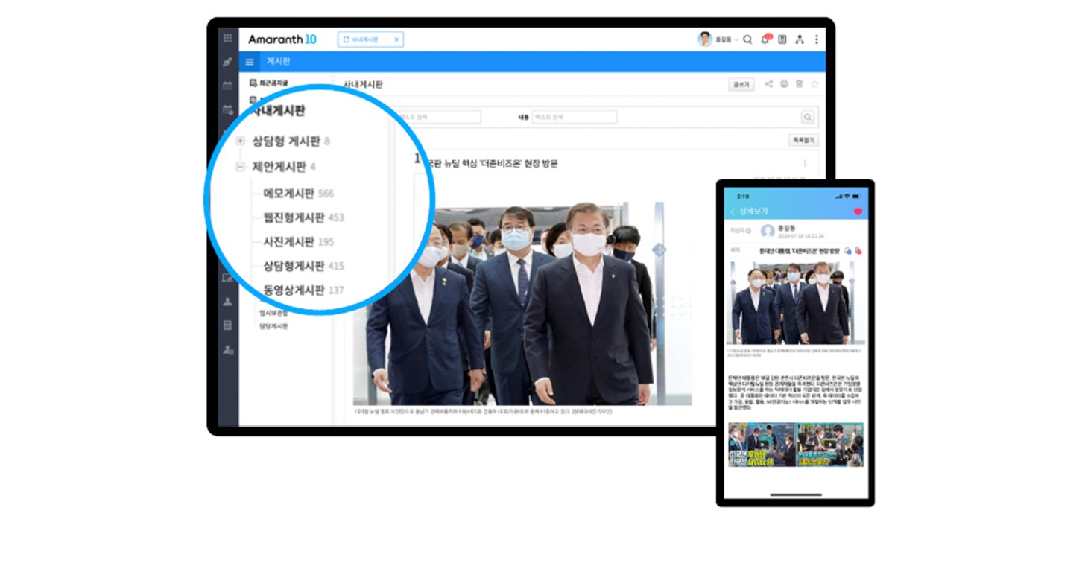Viewport: 1085px width, 566px height.
Task: Click the 내용 text search field
Action: pyautogui.click(x=574, y=117)
